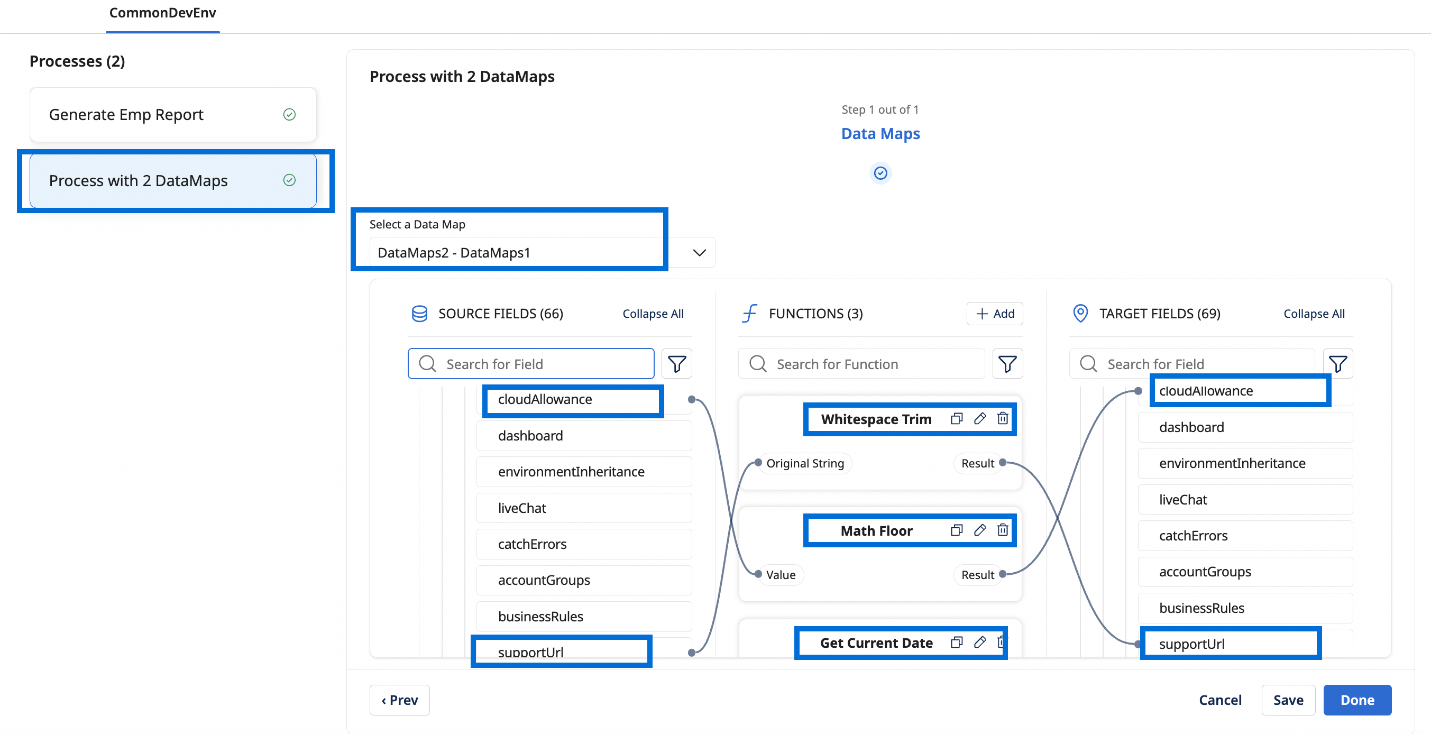Delete the Math Floor function

point(1002,529)
